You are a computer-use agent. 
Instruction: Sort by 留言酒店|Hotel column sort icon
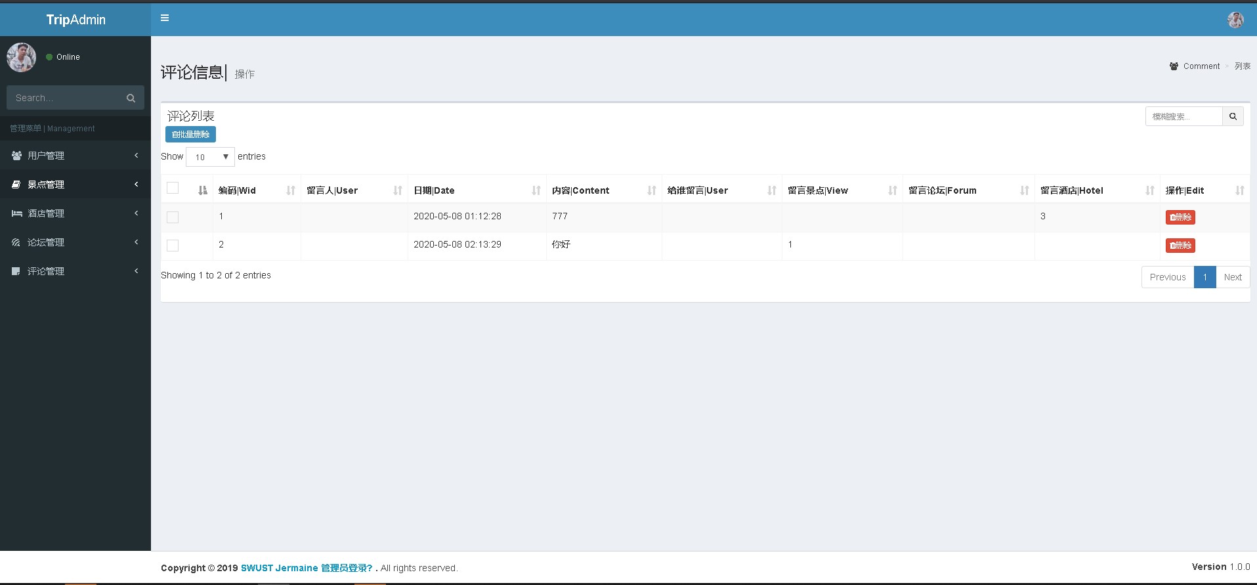[x=1149, y=190]
